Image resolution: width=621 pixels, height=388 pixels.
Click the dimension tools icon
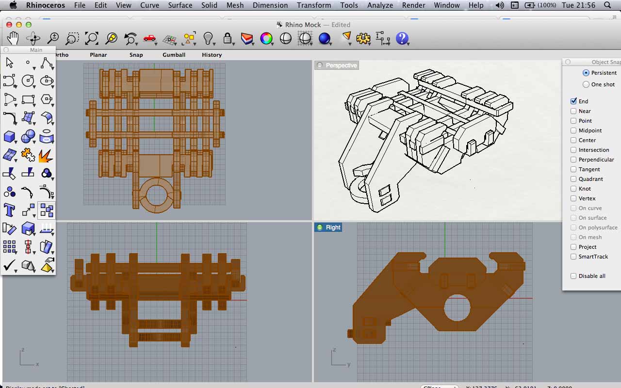383,38
